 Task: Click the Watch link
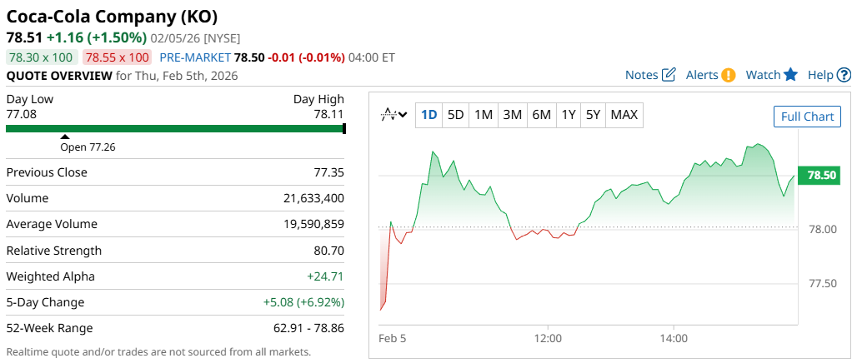click(763, 75)
